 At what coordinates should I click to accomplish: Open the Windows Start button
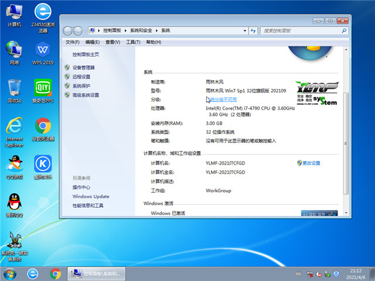point(10,274)
